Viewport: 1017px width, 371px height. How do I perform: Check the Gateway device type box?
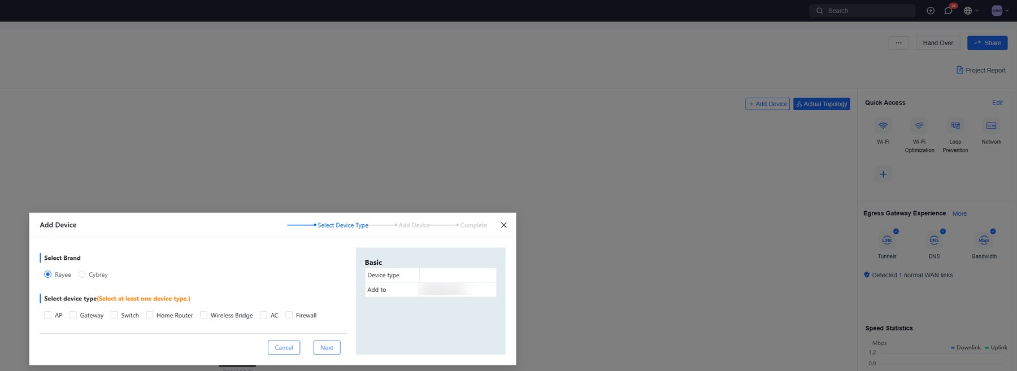(73, 315)
